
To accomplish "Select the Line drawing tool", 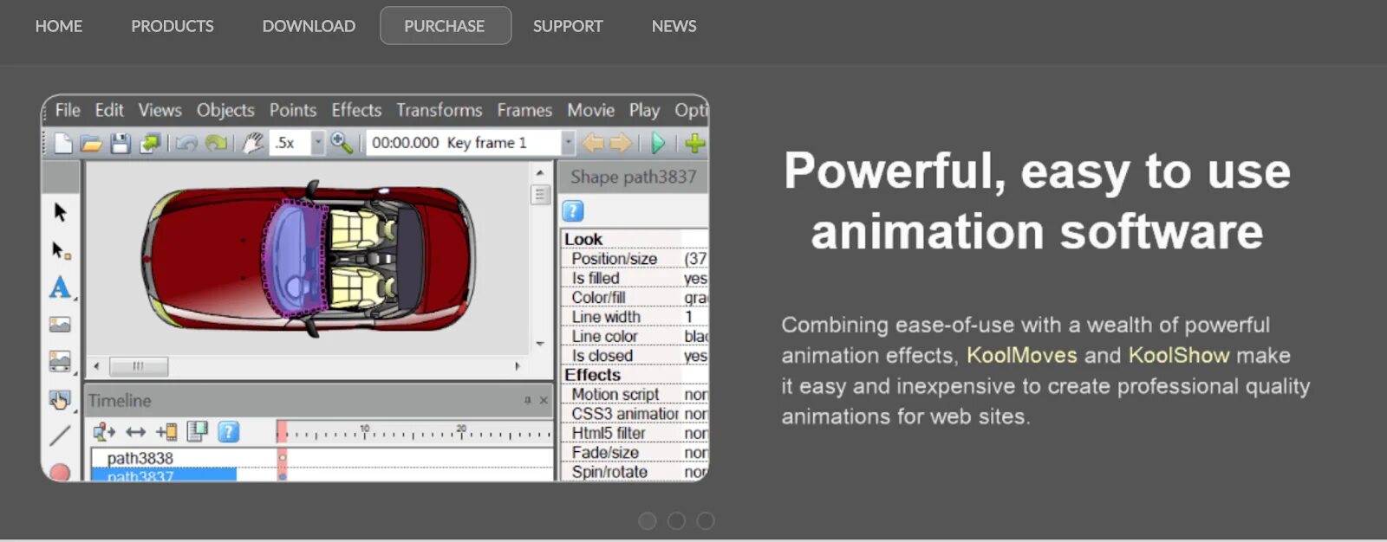I will [60, 436].
